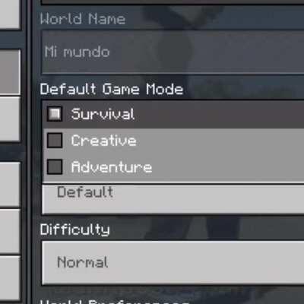Select the sidebar button beside the Normal dropdown
This screenshot has height=304, width=304.
10,278
